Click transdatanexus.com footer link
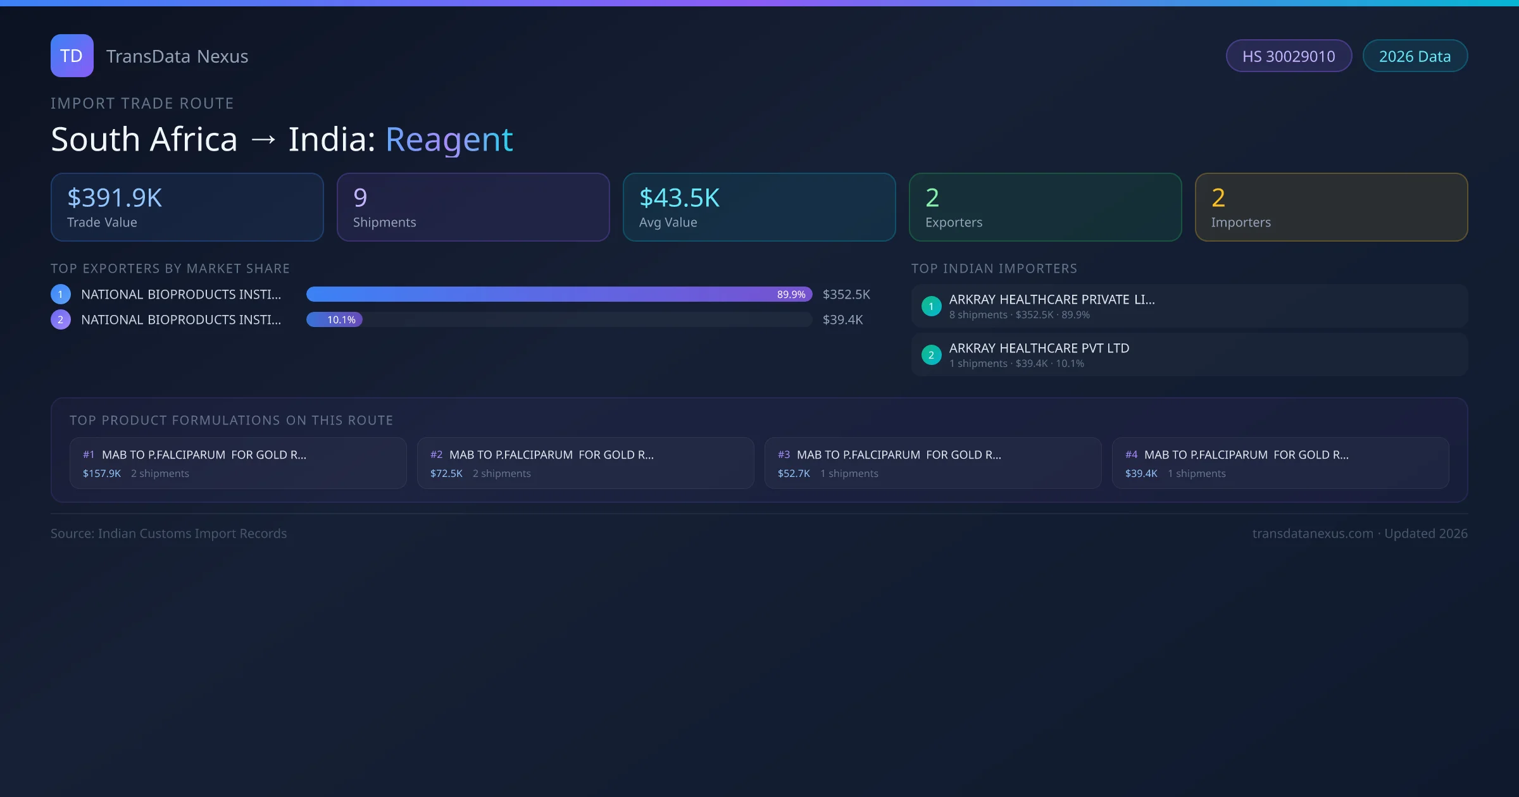The width and height of the screenshot is (1519, 797). tap(1313, 533)
